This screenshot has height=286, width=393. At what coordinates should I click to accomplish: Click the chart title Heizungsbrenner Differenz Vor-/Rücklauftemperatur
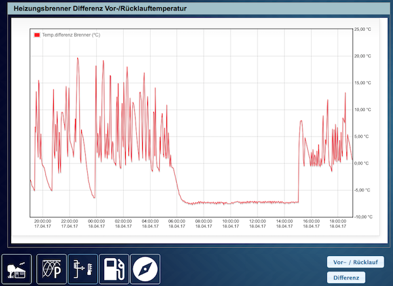click(x=100, y=8)
